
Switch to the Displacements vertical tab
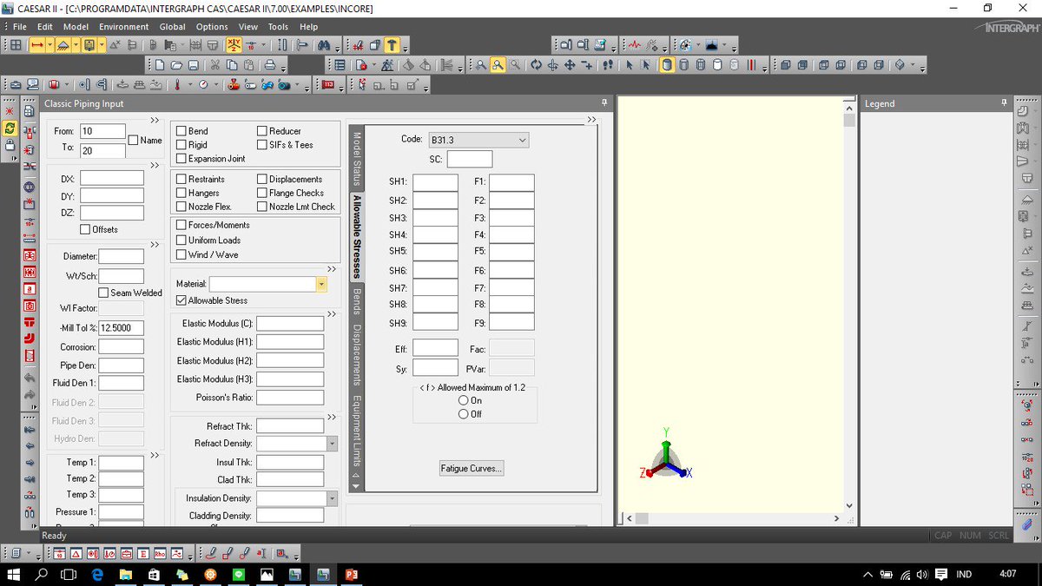355,355
